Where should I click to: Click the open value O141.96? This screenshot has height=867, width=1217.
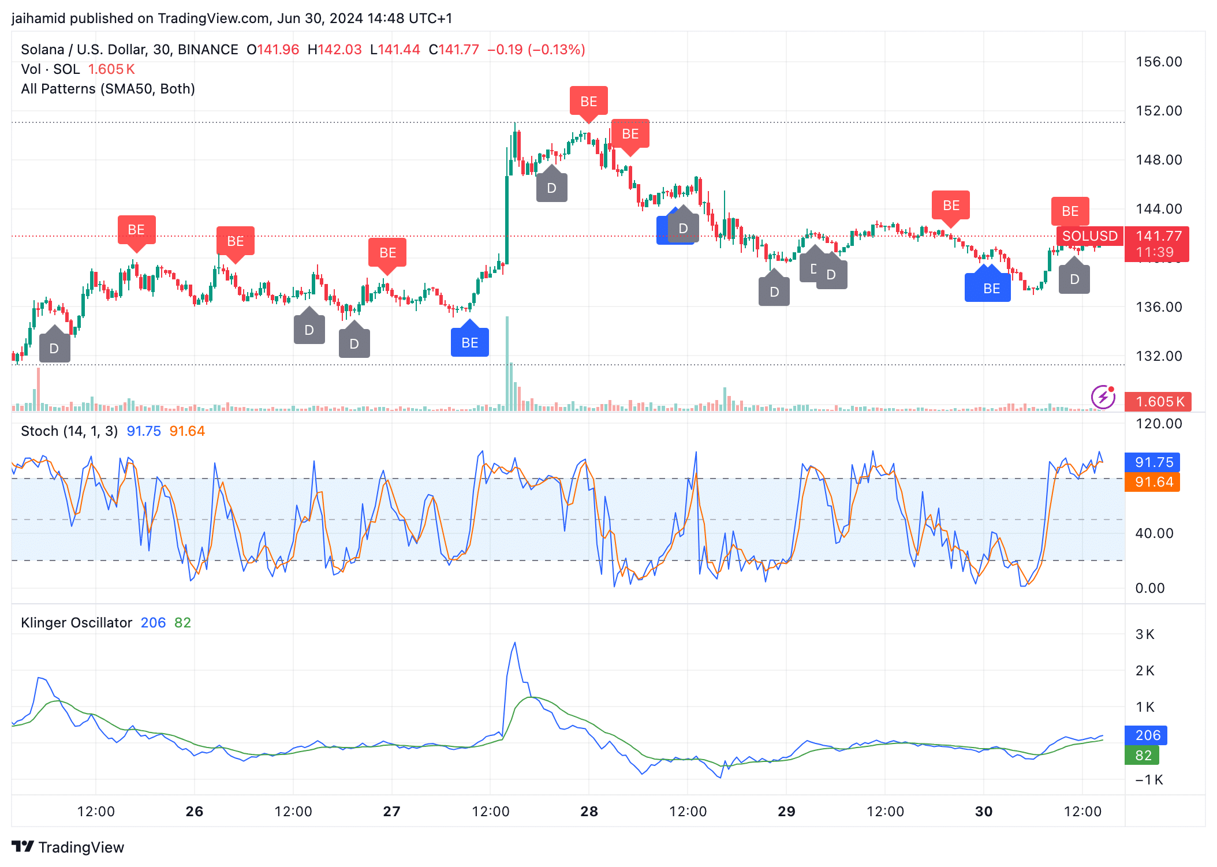click(273, 50)
